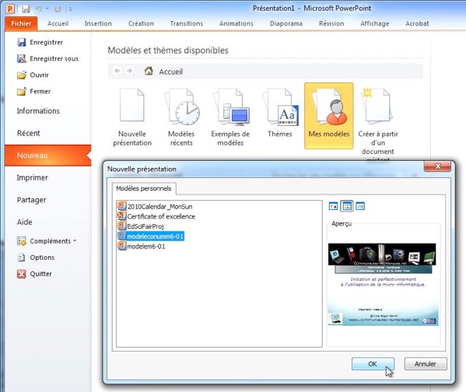Switch to the Insertion ribbon tab
466x392 pixels.
coord(98,23)
